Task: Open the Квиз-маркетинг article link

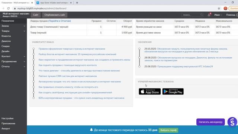Action: point(84,60)
